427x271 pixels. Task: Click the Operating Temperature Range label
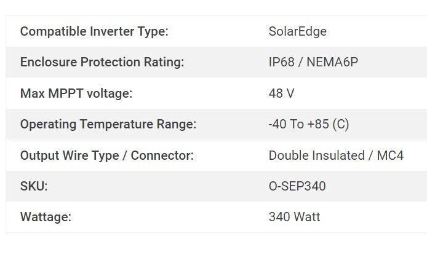tap(108, 124)
